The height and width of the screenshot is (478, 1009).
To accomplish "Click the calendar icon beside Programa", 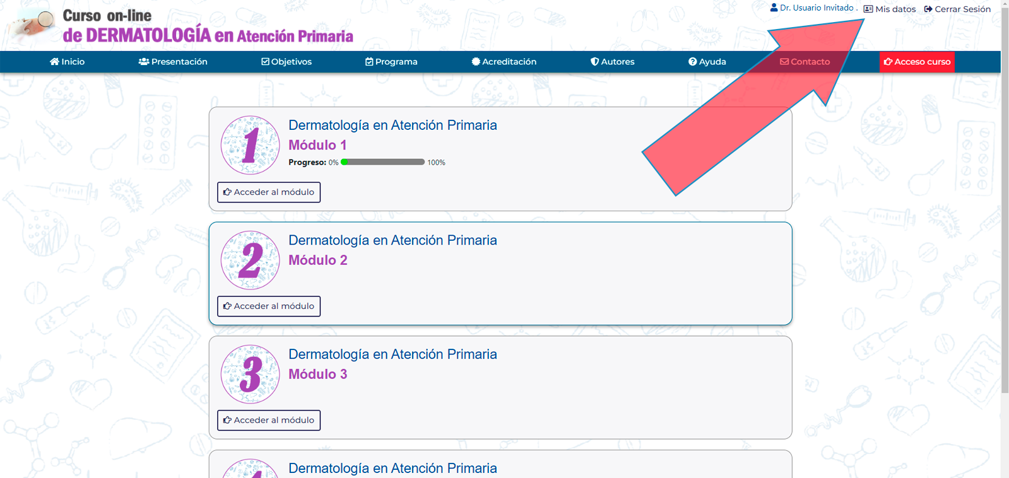I will (x=369, y=62).
